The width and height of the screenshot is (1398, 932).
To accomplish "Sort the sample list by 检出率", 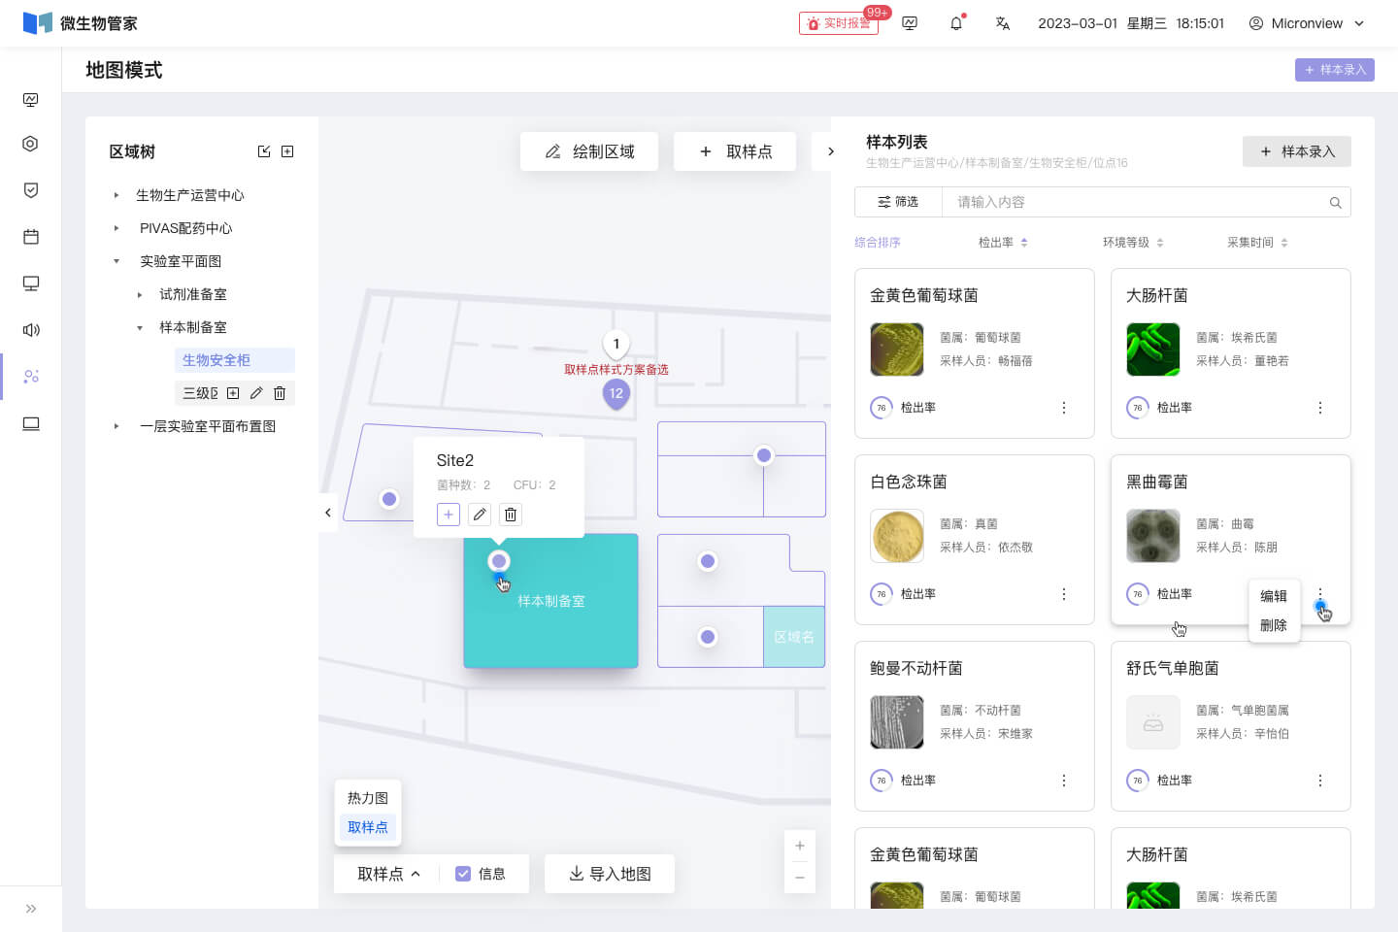I will (1003, 243).
